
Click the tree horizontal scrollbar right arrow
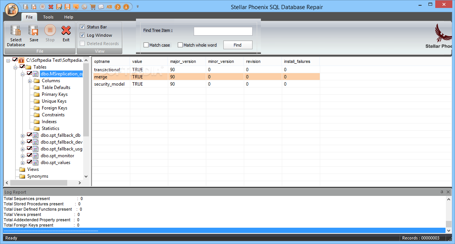click(x=79, y=183)
